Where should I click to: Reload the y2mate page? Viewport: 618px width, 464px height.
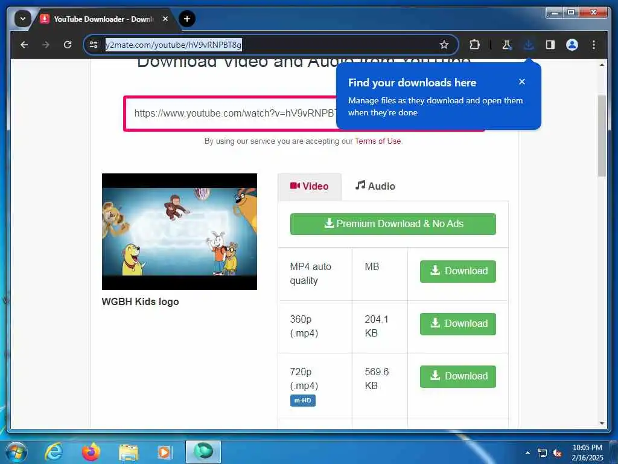point(68,45)
